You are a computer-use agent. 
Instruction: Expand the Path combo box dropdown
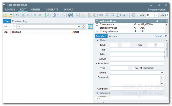[79, 26]
